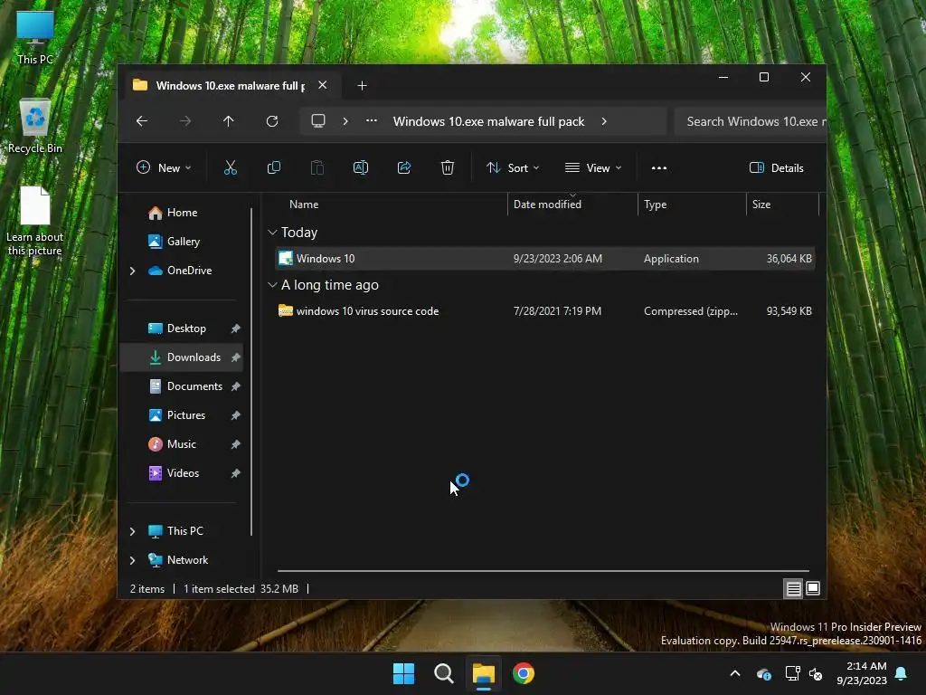Click in the Search Windows 10.exe box
926x695 pixels.
point(751,121)
